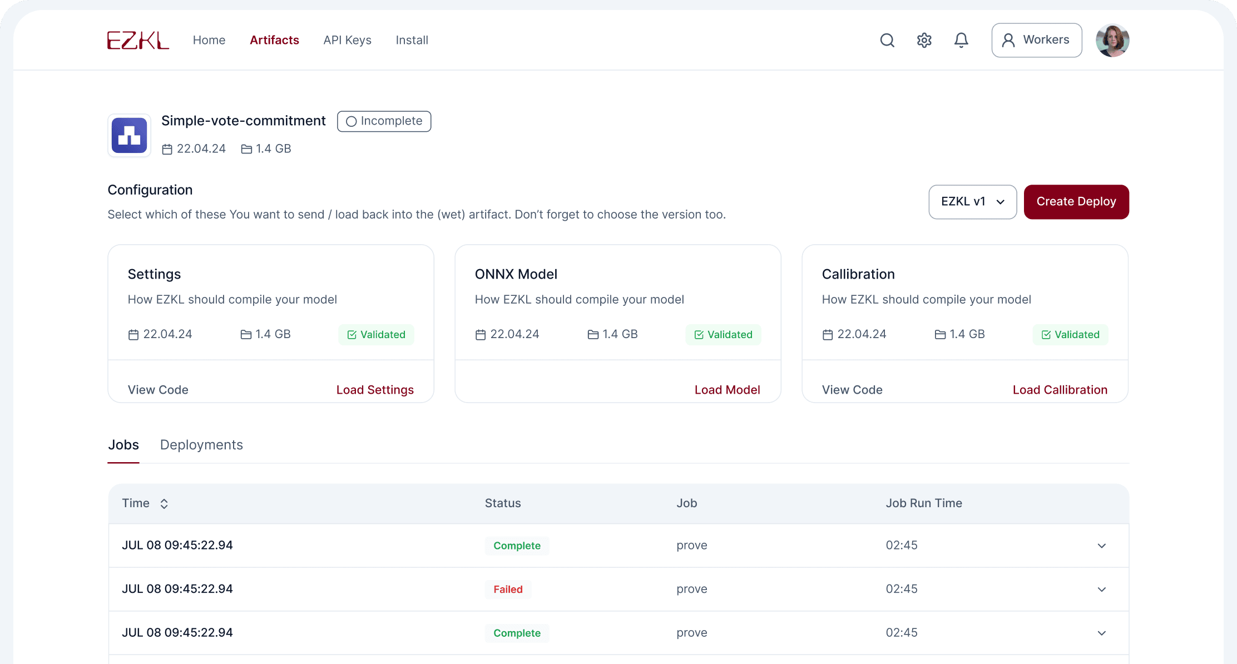Click View Code in the Settings card
Screen dimensions: 1237x664
pos(158,390)
